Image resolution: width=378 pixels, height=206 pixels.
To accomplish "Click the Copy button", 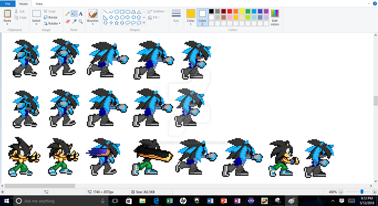I will click(x=20, y=17).
